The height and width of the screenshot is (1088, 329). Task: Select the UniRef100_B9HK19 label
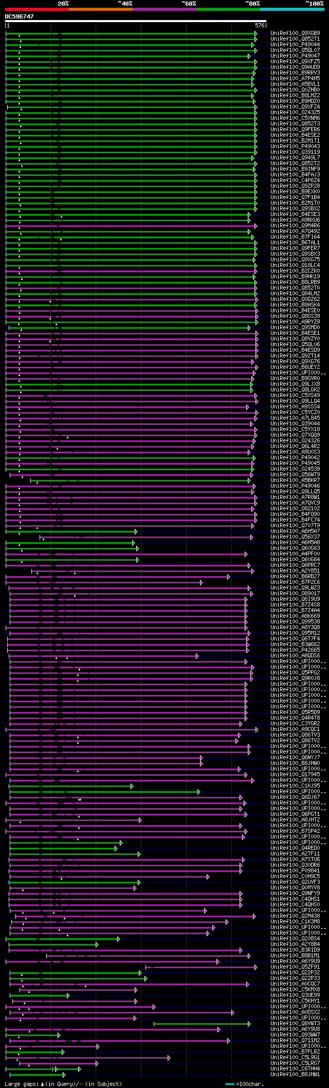(x=295, y=277)
